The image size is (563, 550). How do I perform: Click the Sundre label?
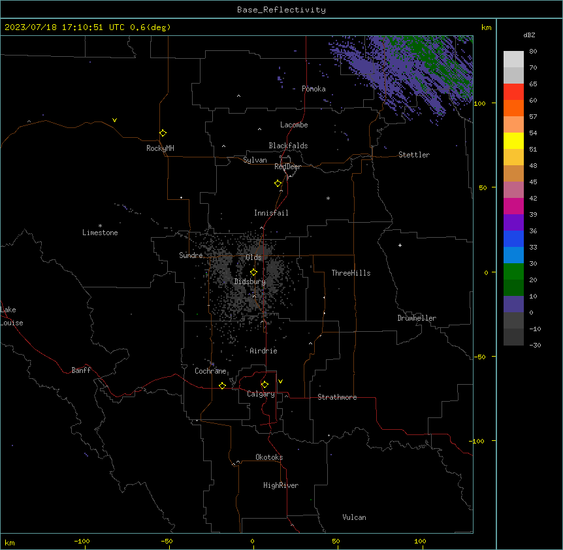pyautogui.click(x=191, y=255)
